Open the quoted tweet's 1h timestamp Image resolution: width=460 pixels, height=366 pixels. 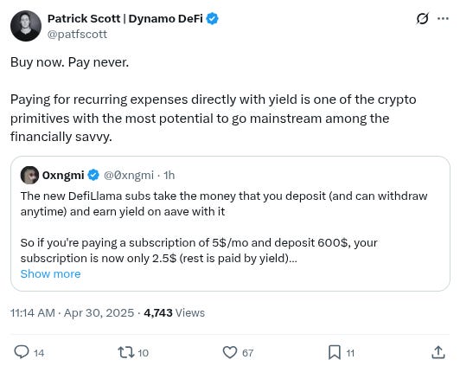pyautogui.click(x=169, y=176)
